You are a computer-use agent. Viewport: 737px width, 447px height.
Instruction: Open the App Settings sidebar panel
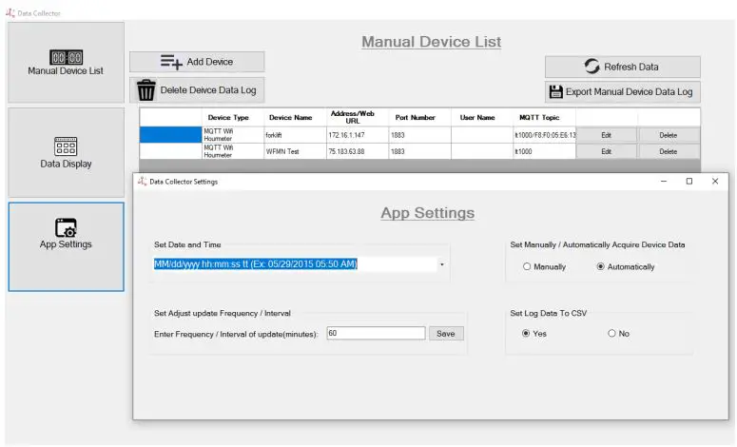[66, 246]
